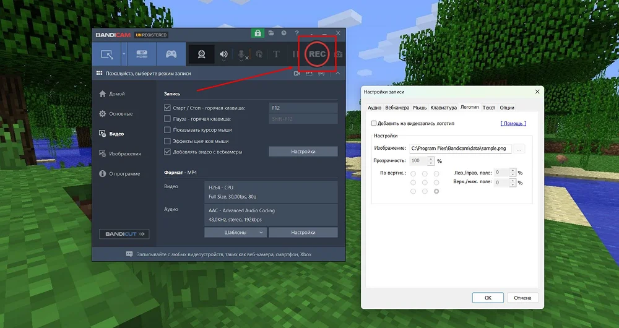This screenshot has height=328, width=619.
Task: Click the audio broadcast signal icon
Action: tap(321, 74)
